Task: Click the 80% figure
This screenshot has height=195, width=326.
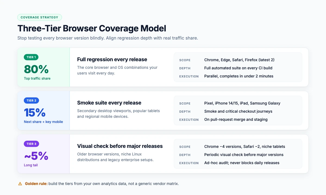Action: [x=36, y=69]
